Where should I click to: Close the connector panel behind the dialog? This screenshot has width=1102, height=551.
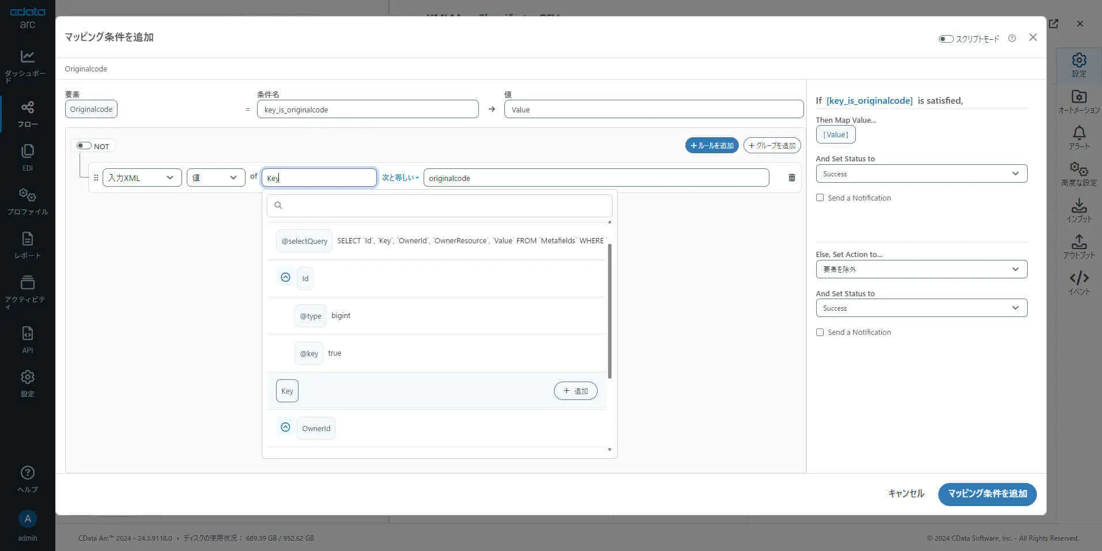click(1080, 24)
